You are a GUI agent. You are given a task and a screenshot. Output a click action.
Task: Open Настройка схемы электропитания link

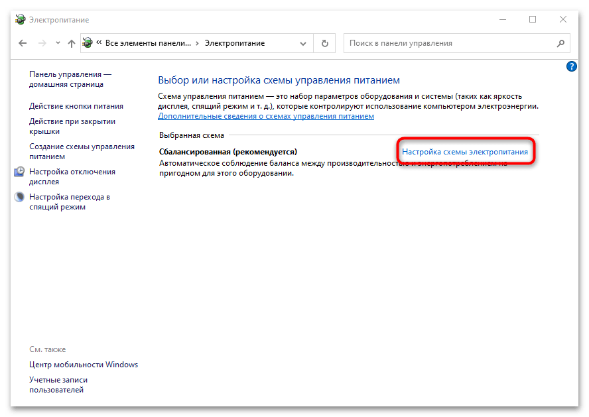coord(465,152)
